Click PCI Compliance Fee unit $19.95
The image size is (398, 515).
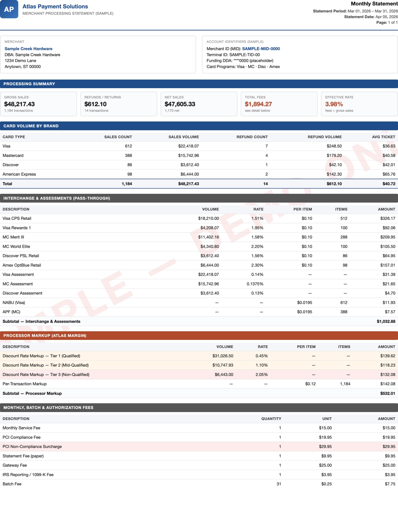click(x=325, y=437)
